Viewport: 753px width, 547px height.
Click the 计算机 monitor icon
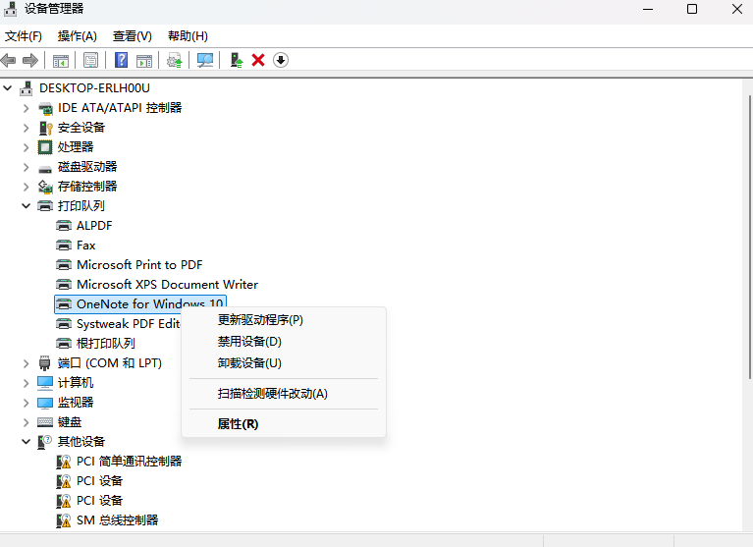point(45,383)
